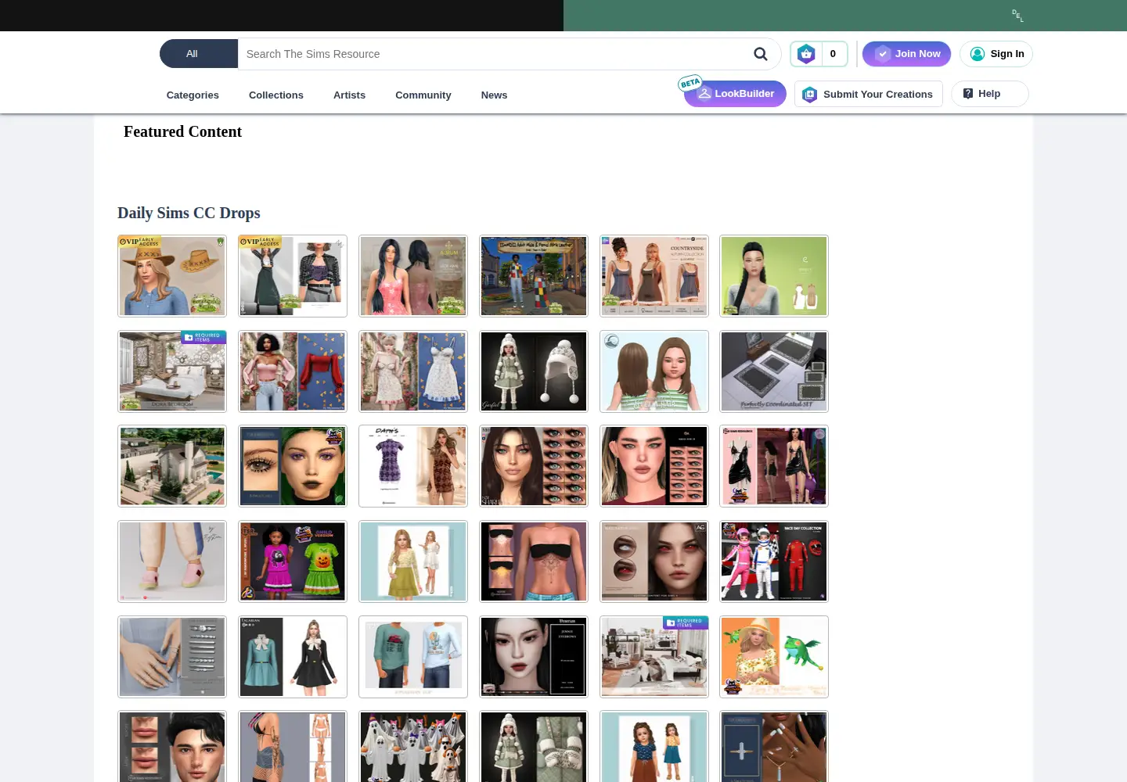1127x782 pixels.
Task: Open the red sweater and pink top thumbnail
Action: coord(293,371)
